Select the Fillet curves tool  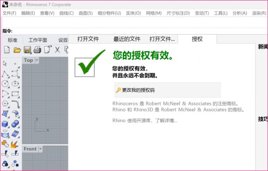(15, 104)
